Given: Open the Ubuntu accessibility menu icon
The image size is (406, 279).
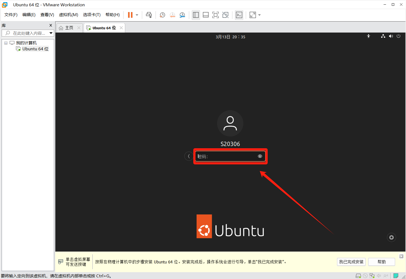Looking at the screenshot, I should tap(369, 36).
